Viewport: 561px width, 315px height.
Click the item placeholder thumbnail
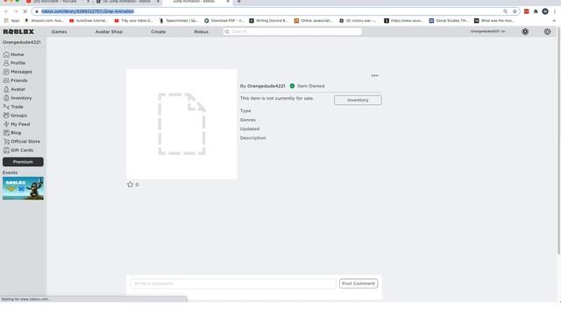coord(181,124)
